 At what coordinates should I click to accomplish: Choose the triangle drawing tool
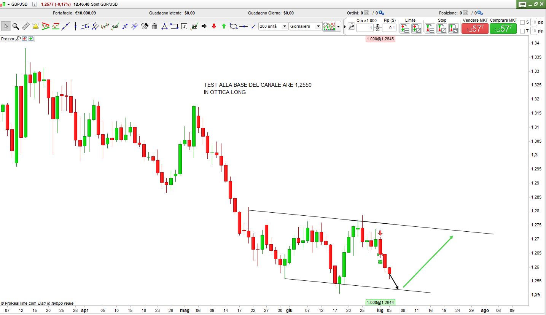tap(164, 26)
